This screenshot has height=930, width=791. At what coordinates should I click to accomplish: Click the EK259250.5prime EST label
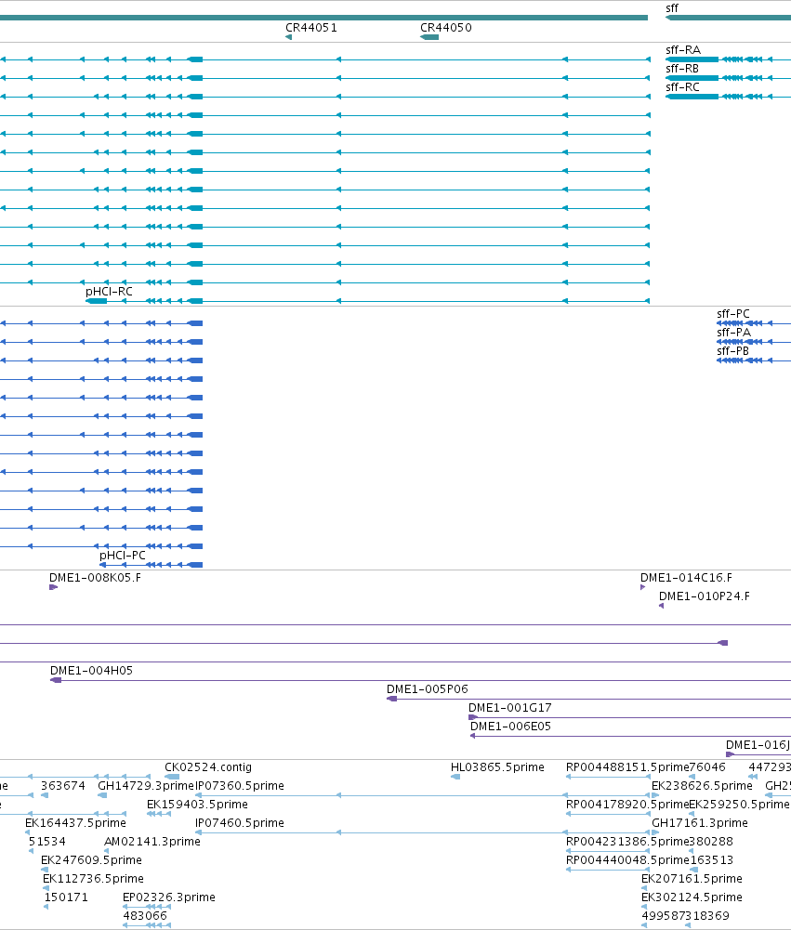tap(739, 805)
